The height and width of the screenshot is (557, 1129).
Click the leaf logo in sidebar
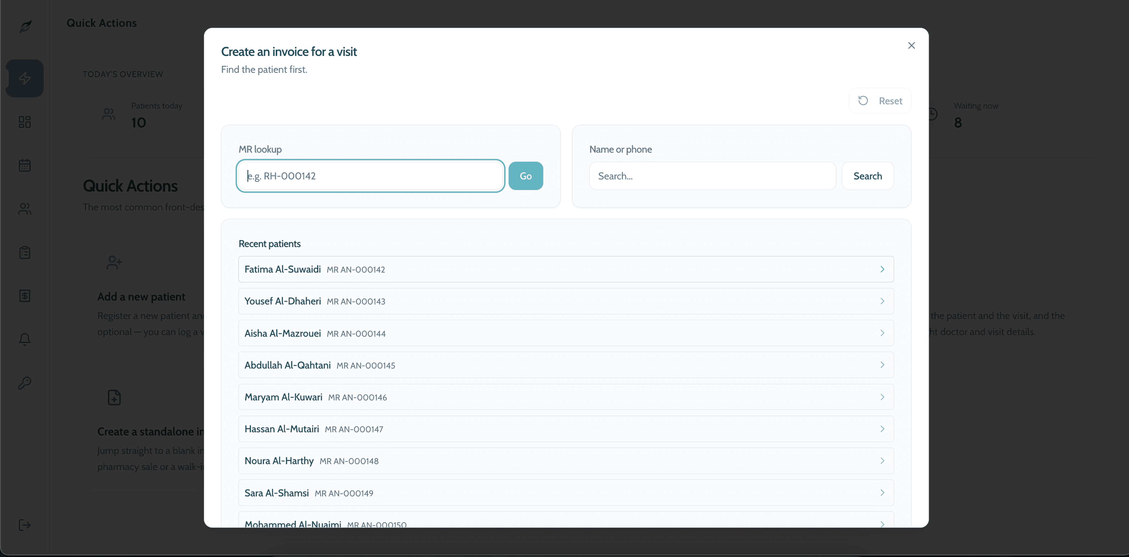coord(25,26)
